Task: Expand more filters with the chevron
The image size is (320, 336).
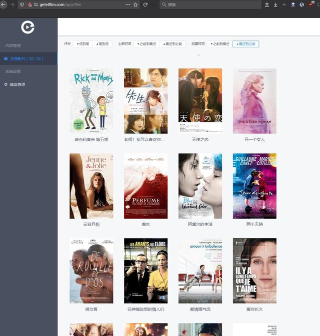Action: point(198,55)
